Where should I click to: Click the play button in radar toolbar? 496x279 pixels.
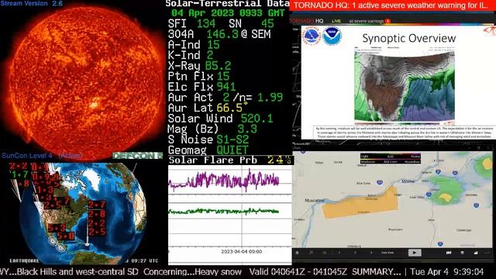[x=415, y=253]
